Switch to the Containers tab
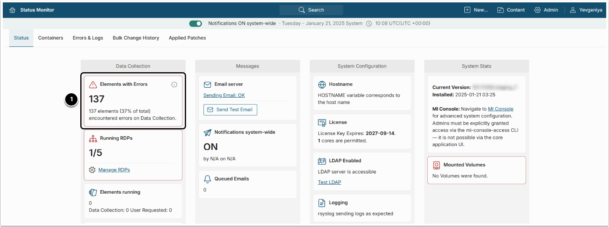609x227 pixels. click(x=50, y=38)
